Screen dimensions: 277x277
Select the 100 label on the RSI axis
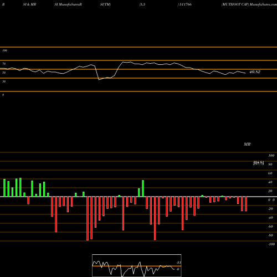(x=4, y=50)
